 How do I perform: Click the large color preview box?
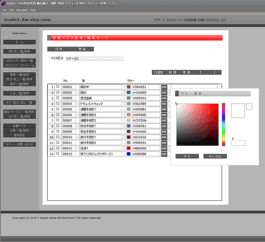238,111
